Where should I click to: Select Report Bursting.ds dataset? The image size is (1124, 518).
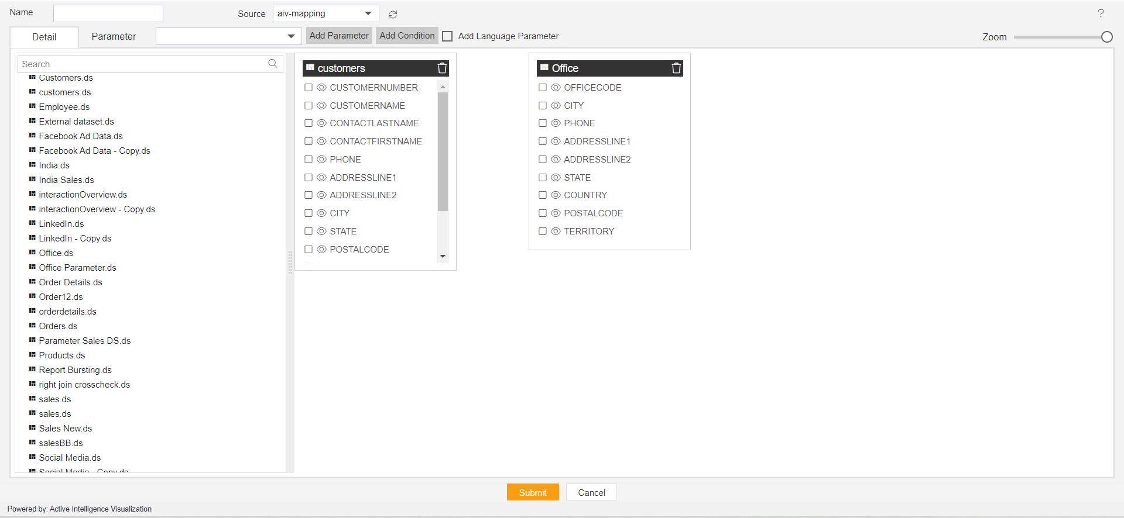coord(75,369)
